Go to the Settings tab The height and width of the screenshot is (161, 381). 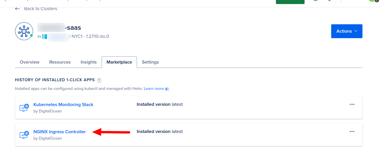[x=150, y=62]
